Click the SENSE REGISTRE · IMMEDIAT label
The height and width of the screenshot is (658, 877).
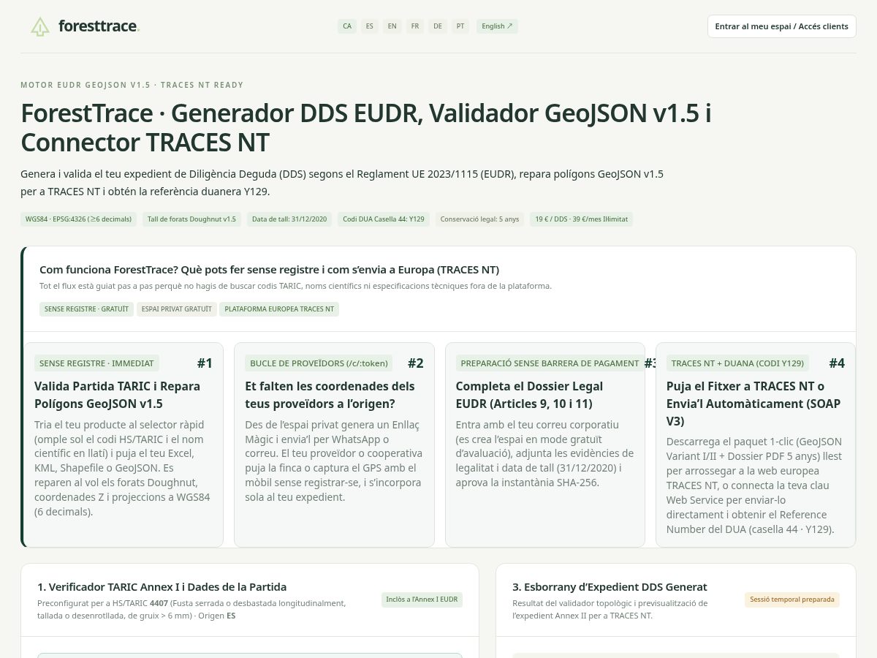tap(96, 363)
